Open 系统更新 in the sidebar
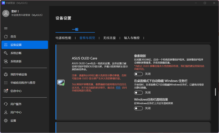The height and width of the screenshot is (133, 219). tap(25, 61)
